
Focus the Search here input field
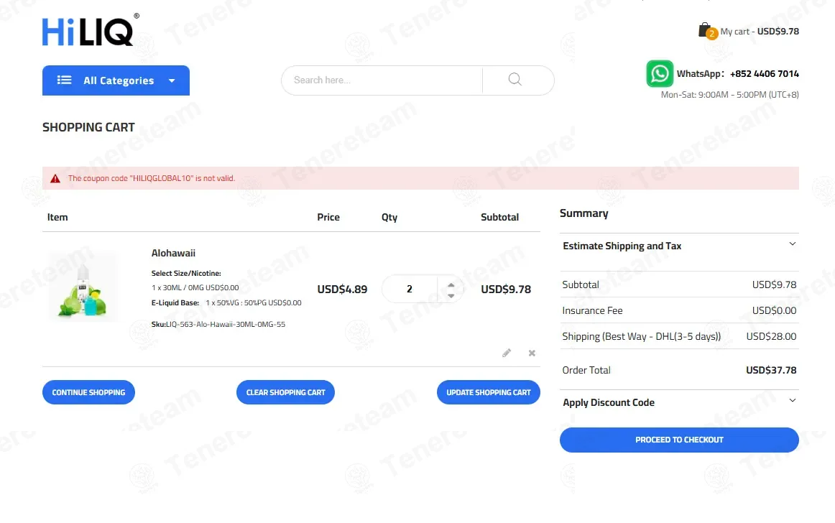pos(382,80)
